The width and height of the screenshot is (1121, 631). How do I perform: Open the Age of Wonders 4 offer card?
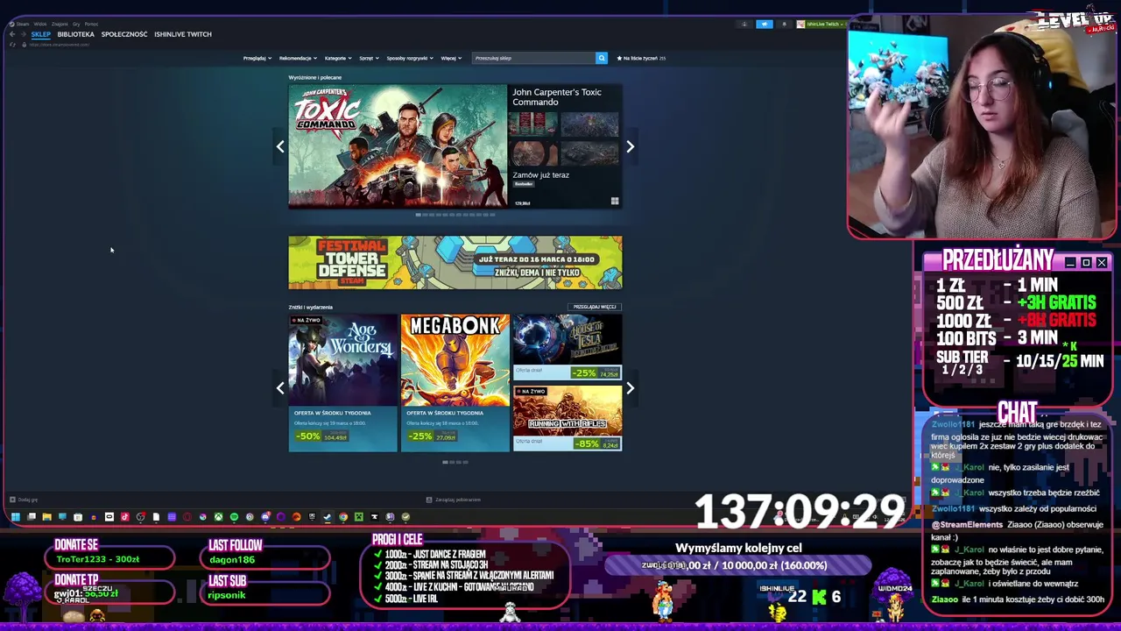point(342,383)
